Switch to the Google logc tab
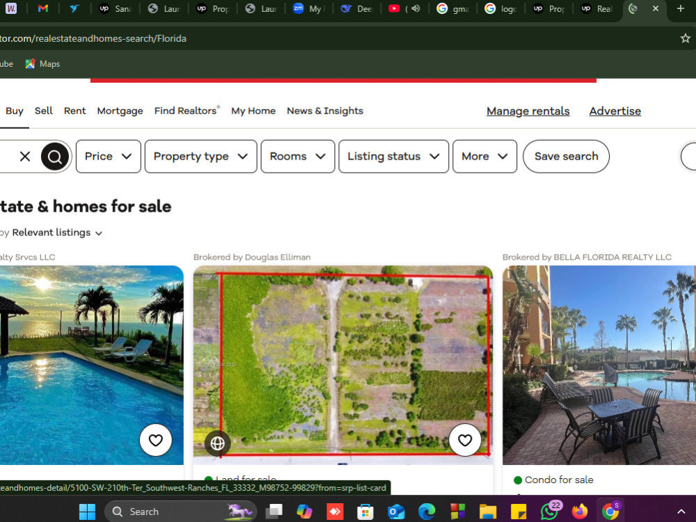 click(500, 8)
